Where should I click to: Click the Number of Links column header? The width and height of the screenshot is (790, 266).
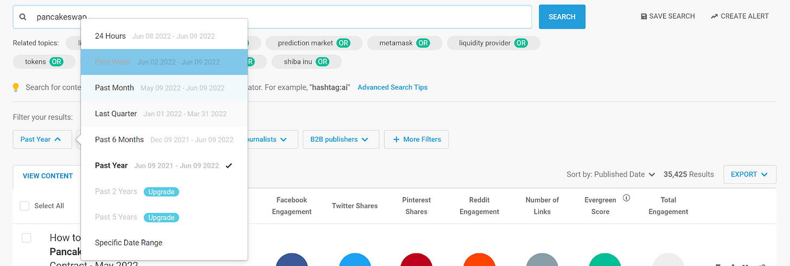coord(542,206)
